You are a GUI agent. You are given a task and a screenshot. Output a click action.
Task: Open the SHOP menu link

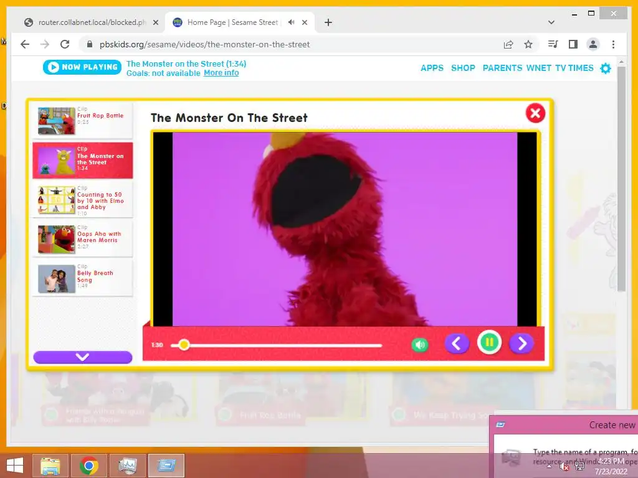[x=463, y=68]
